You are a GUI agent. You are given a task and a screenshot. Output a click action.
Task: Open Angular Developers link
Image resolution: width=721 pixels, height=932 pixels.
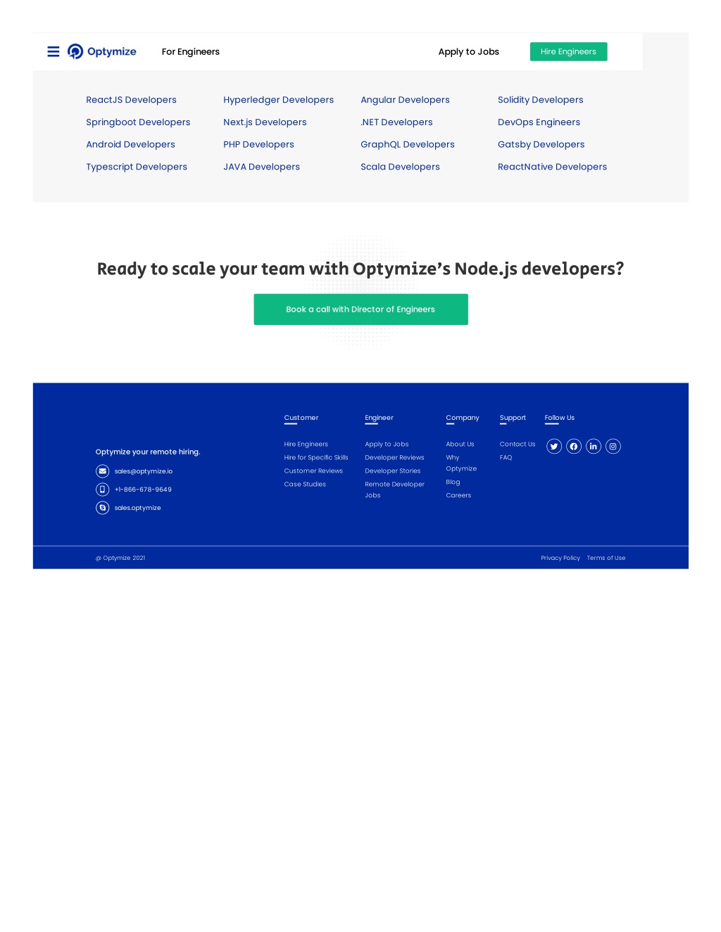406,100
